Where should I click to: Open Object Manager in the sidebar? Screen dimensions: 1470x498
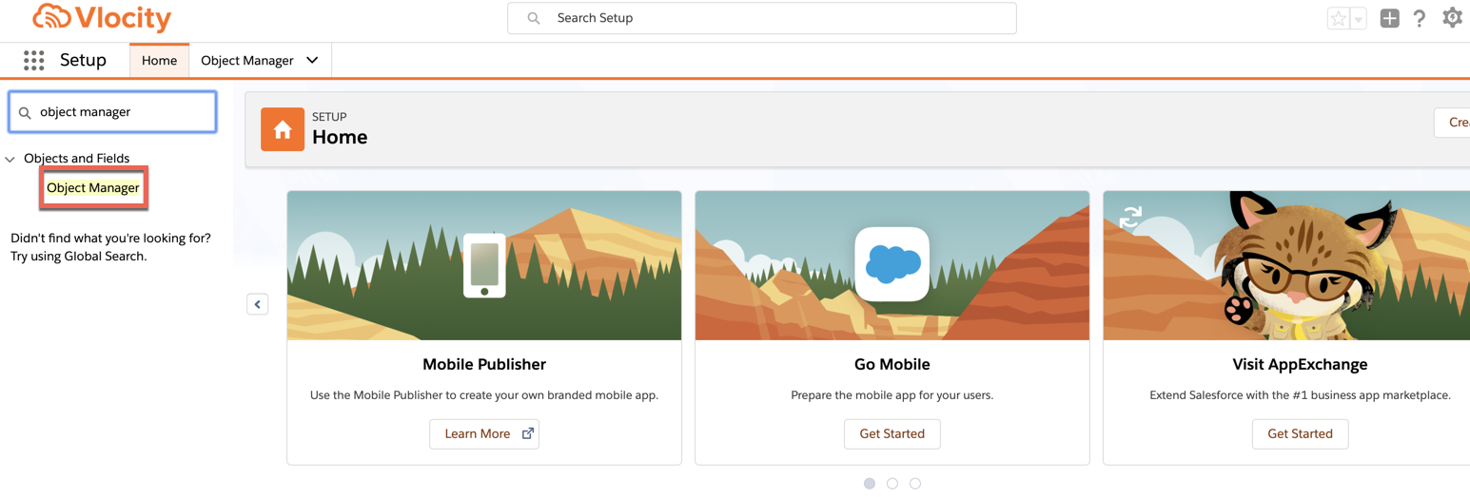(x=93, y=188)
